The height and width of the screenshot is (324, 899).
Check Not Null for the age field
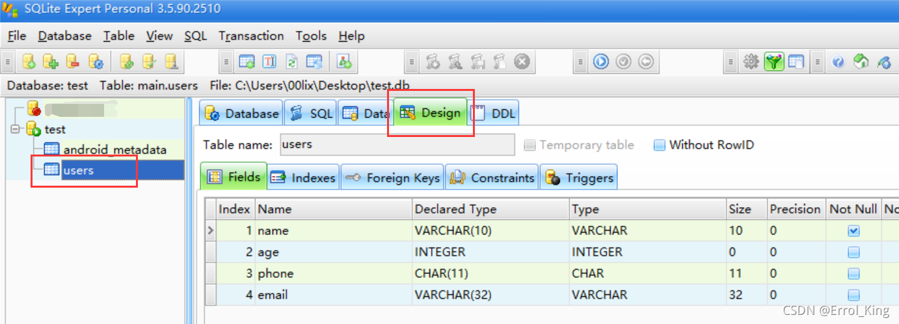pyautogui.click(x=854, y=252)
